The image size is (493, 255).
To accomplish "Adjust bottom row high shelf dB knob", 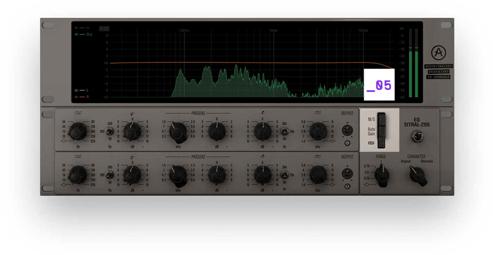I will click(x=262, y=175).
